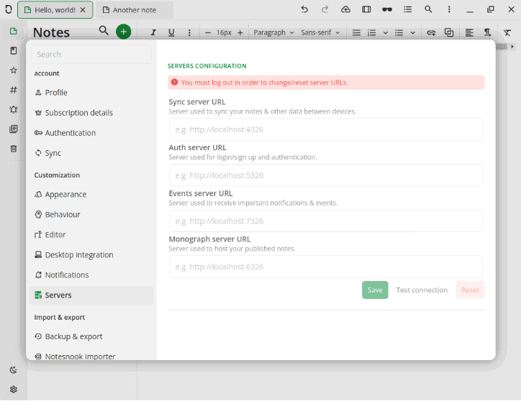Viewport: 521px width, 401px height.
Task: Switch to the Hello, world! tab
Action: tap(55, 10)
